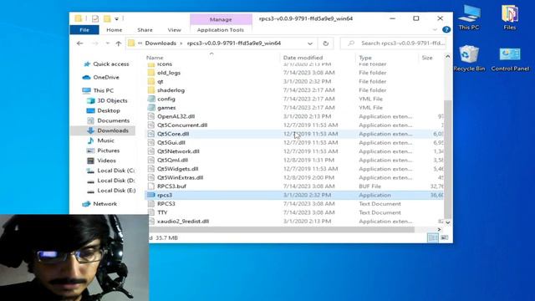Screen dimensions: 535x301
Task: Click the New folder quick access icon
Action: click(x=107, y=18)
